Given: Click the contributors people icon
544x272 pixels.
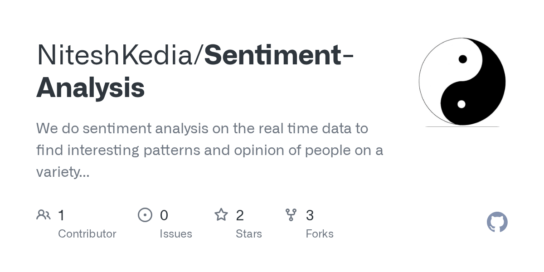Looking at the screenshot, I should (x=44, y=214).
